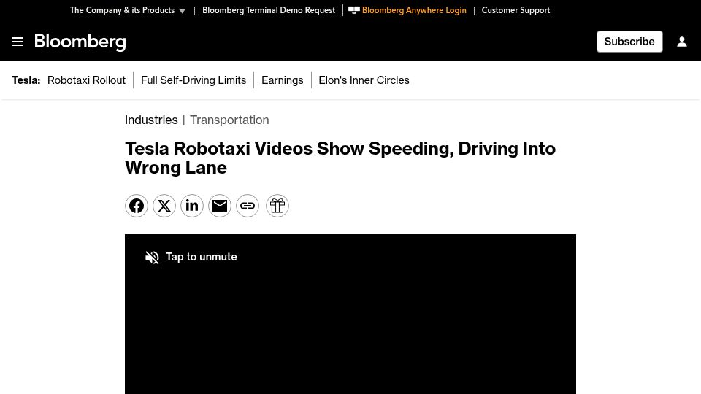Share article via email icon

click(x=220, y=206)
